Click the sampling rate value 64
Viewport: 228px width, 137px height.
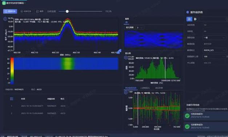tap(205, 31)
